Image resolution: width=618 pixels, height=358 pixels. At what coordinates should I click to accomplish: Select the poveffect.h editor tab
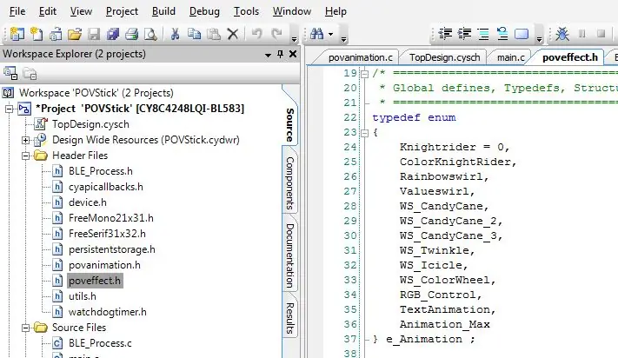(570, 57)
